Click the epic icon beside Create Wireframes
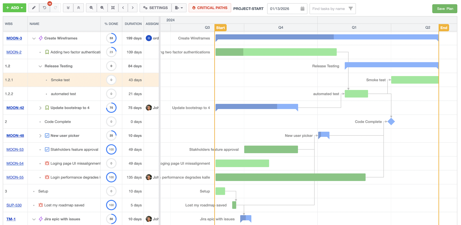 pyautogui.click(x=40, y=38)
